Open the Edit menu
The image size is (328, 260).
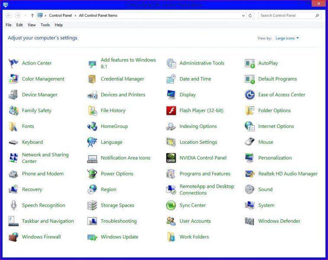pos(19,25)
